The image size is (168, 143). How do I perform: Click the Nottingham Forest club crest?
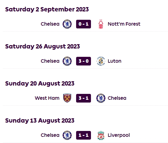click(101, 24)
